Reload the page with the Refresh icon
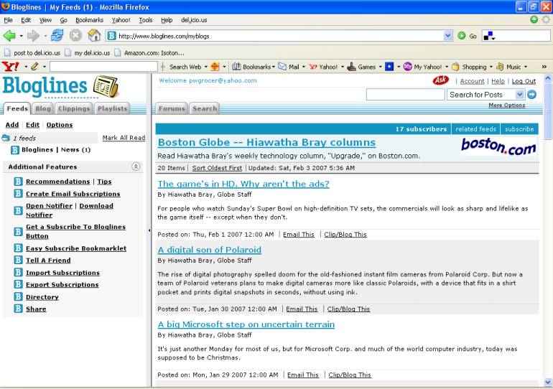This screenshot has height=389, width=553. (x=57, y=36)
